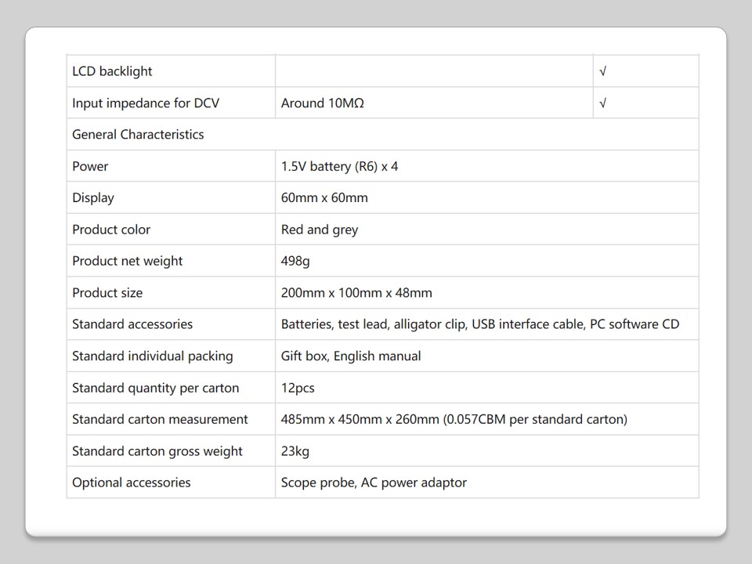
Task: Click the 'Red and grey' color value
Action: pos(320,230)
